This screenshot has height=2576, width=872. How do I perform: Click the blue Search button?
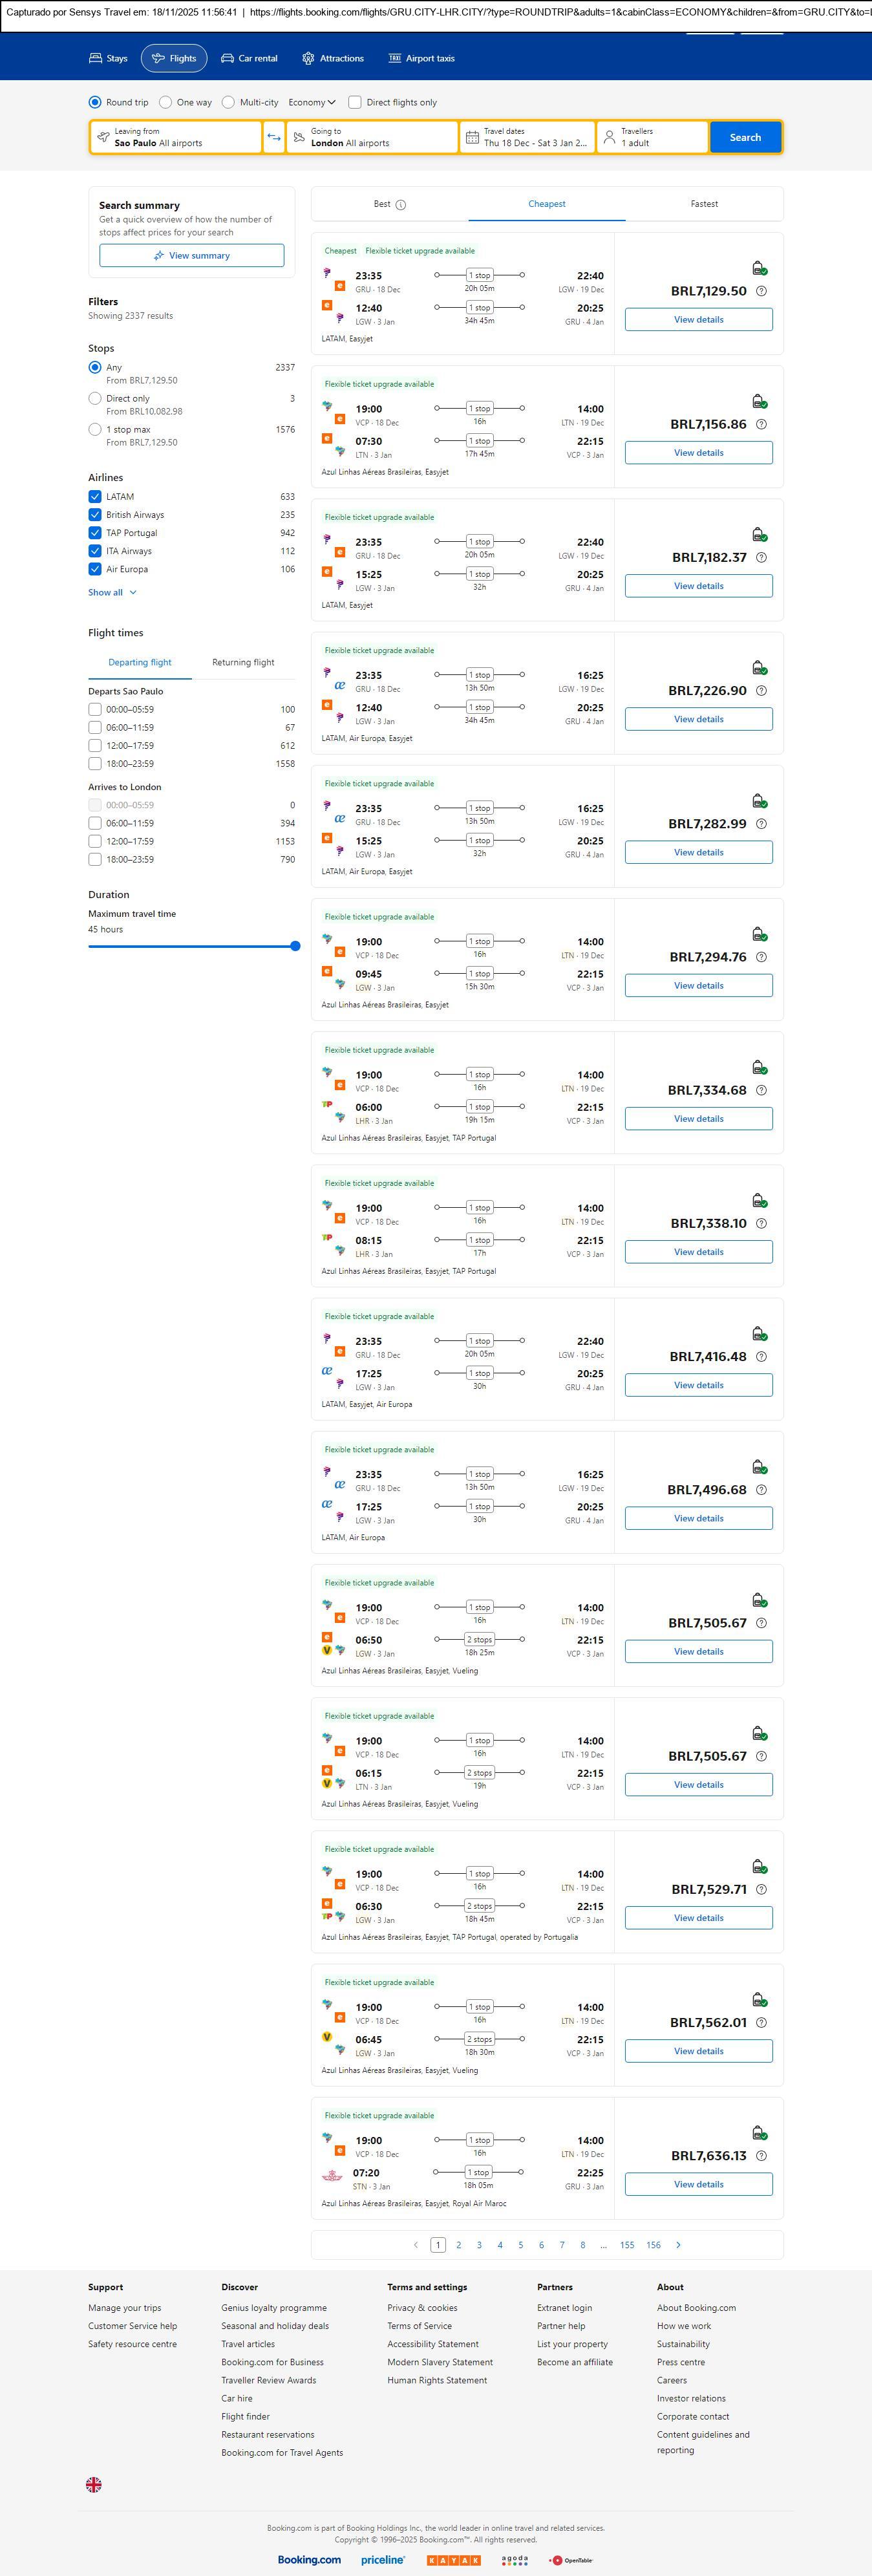(x=745, y=137)
